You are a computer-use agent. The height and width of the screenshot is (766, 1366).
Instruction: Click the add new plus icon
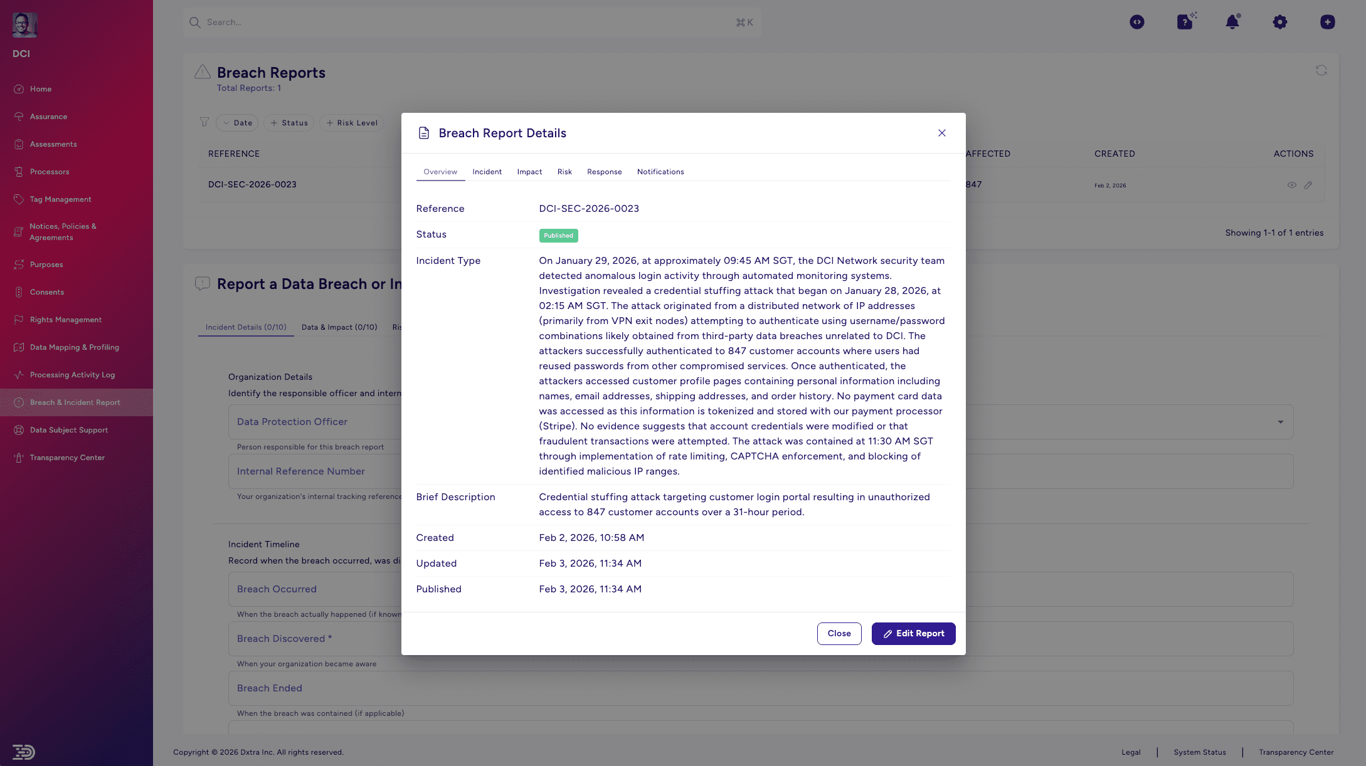pyautogui.click(x=1328, y=22)
